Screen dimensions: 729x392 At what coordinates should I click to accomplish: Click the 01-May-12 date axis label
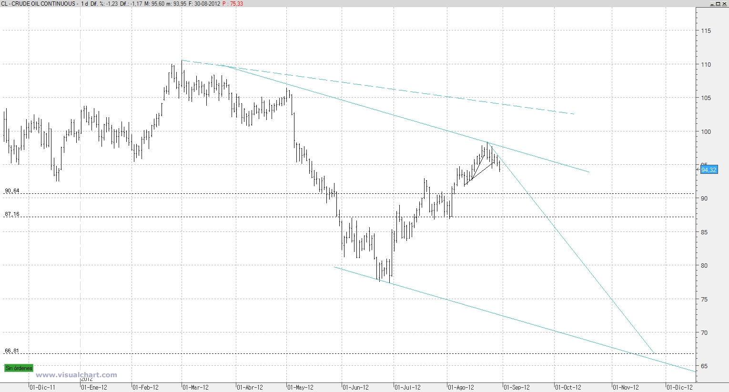tap(300, 388)
